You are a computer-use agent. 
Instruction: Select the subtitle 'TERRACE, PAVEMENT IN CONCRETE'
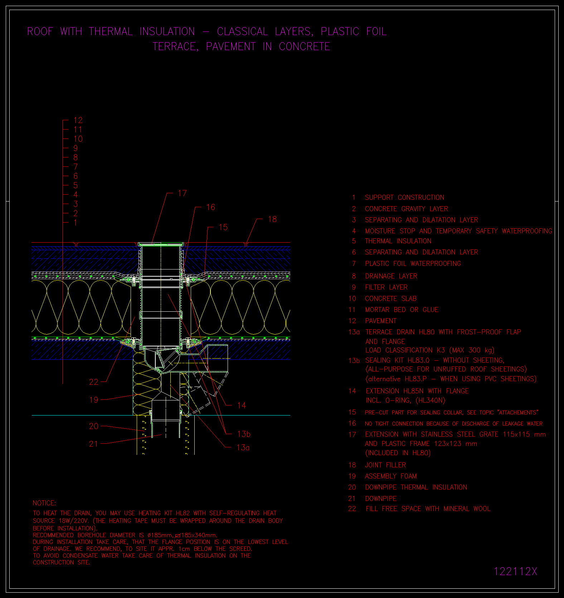coord(241,47)
